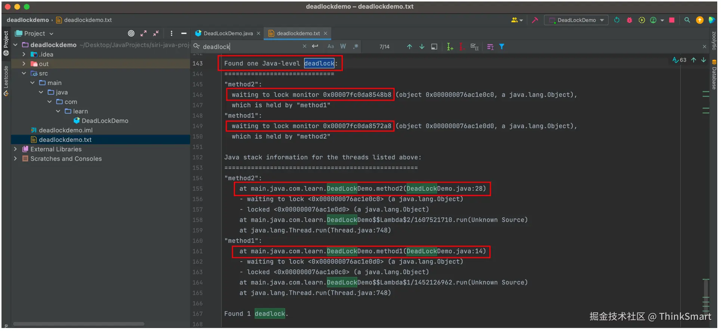The height and width of the screenshot is (331, 721).
Task: Open Project panel options three-dot menu
Action: [x=171, y=33]
